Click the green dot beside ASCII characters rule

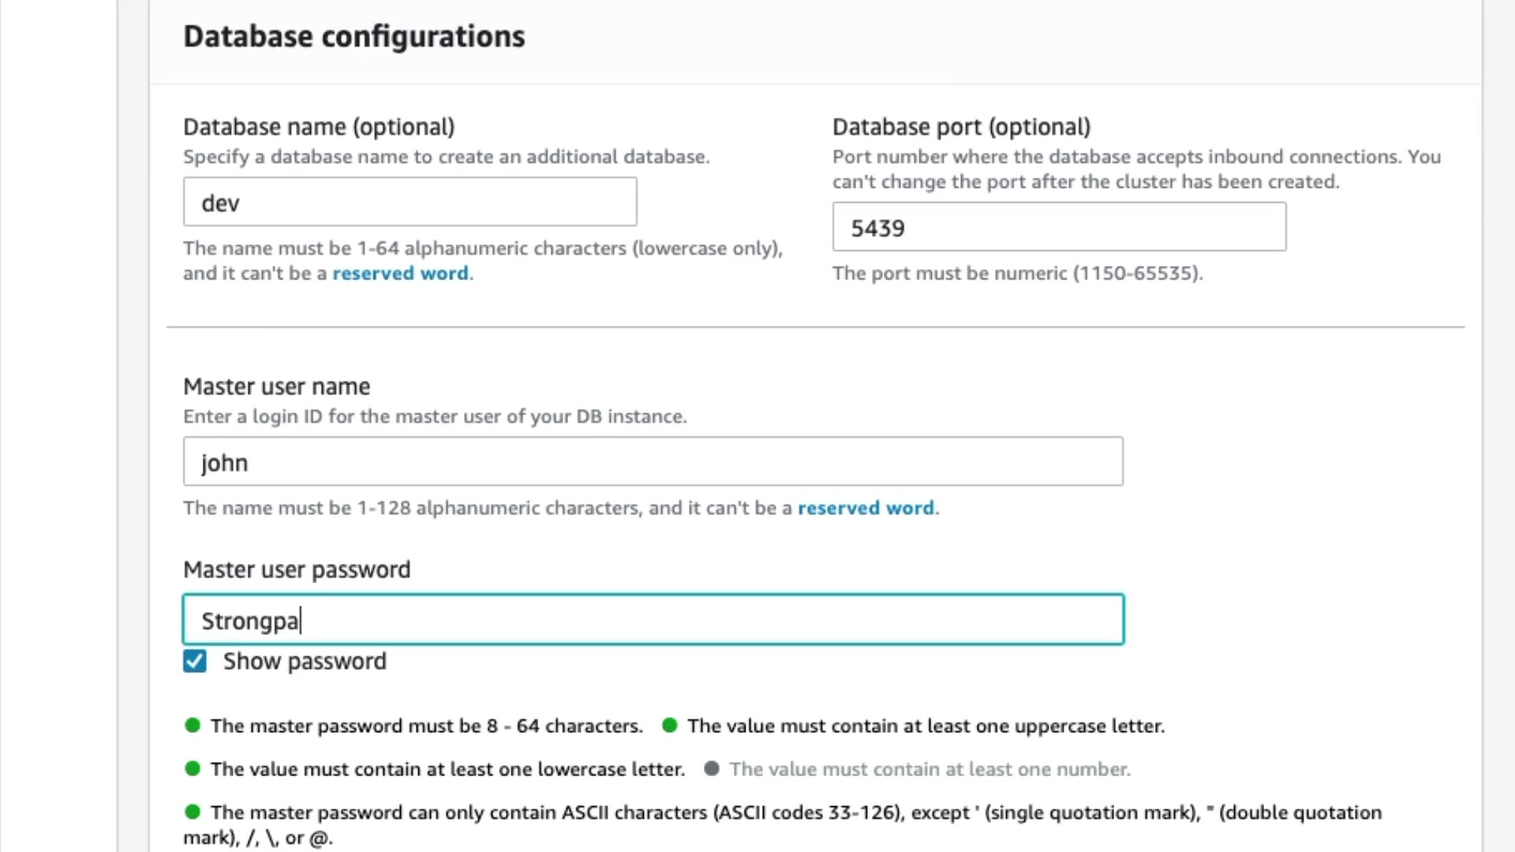[x=193, y=812]
